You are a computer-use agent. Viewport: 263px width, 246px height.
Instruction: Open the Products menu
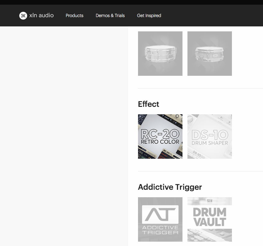click(75, 16)
